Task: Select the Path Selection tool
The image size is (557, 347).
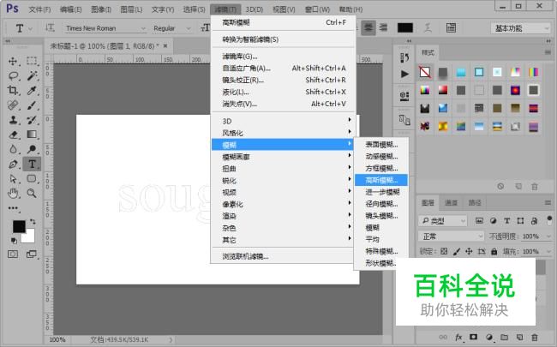Action: pyautogui.click(x=13, y=179)
